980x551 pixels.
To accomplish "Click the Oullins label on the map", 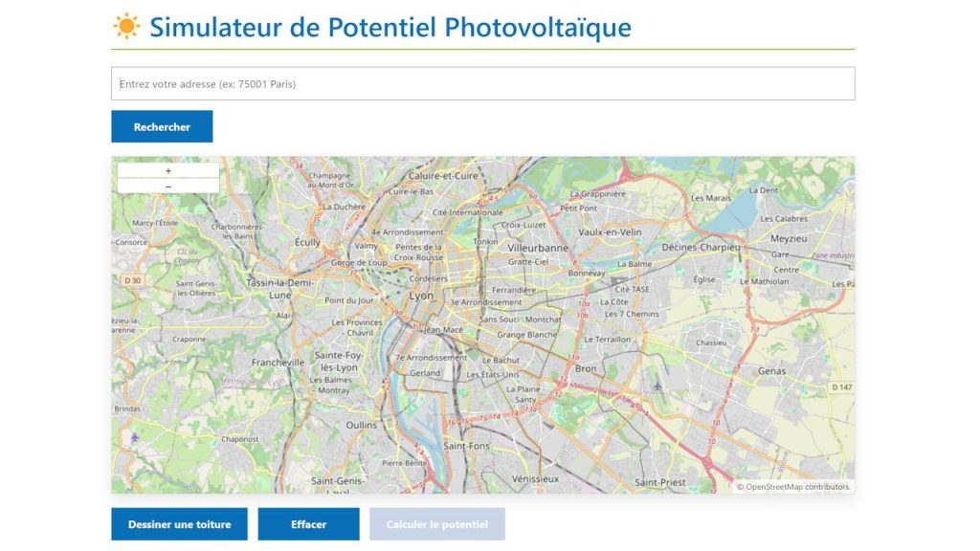I will point(362,425).
